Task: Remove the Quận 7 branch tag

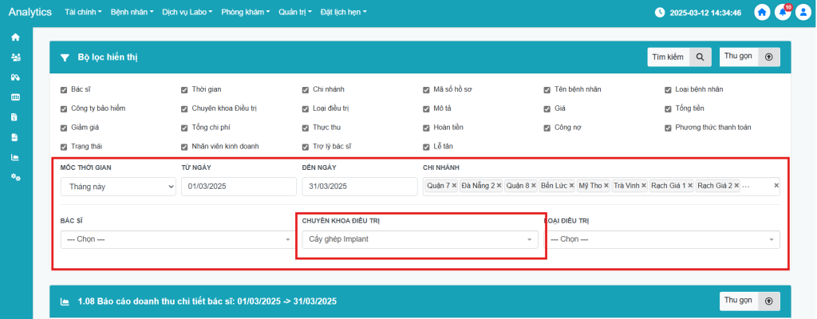Action: coord(455,186)
